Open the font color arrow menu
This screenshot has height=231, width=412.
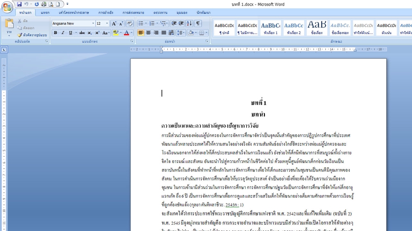click(x=131, y=33)
